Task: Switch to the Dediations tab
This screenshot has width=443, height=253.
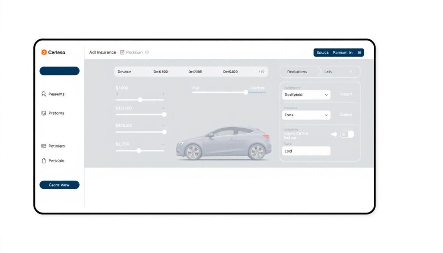Action: point(297,72)
